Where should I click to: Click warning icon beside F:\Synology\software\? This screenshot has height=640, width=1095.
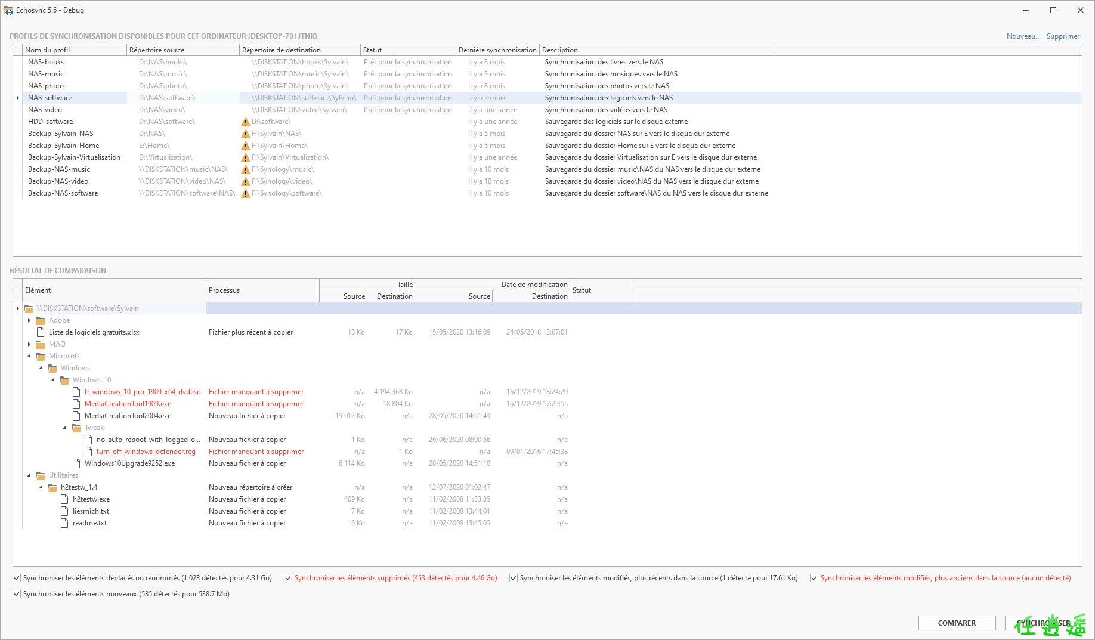click(x=245, y=193)
